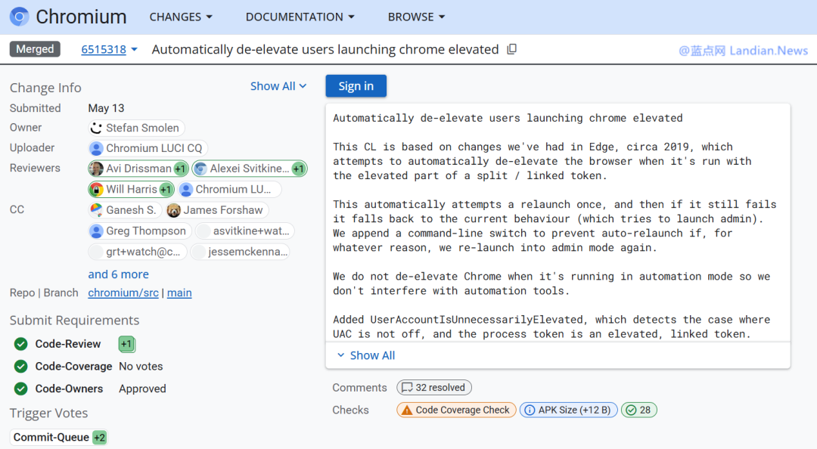The height and width of the screenshot is (449, 817).
Task: Click the Avi Drissman reviewer chip
Action: pyautogui.click(x=138, y=169)
